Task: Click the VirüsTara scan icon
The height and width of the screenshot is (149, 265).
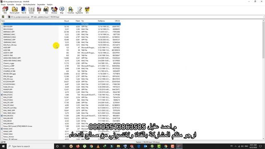Action: click(x=71, y=10)
